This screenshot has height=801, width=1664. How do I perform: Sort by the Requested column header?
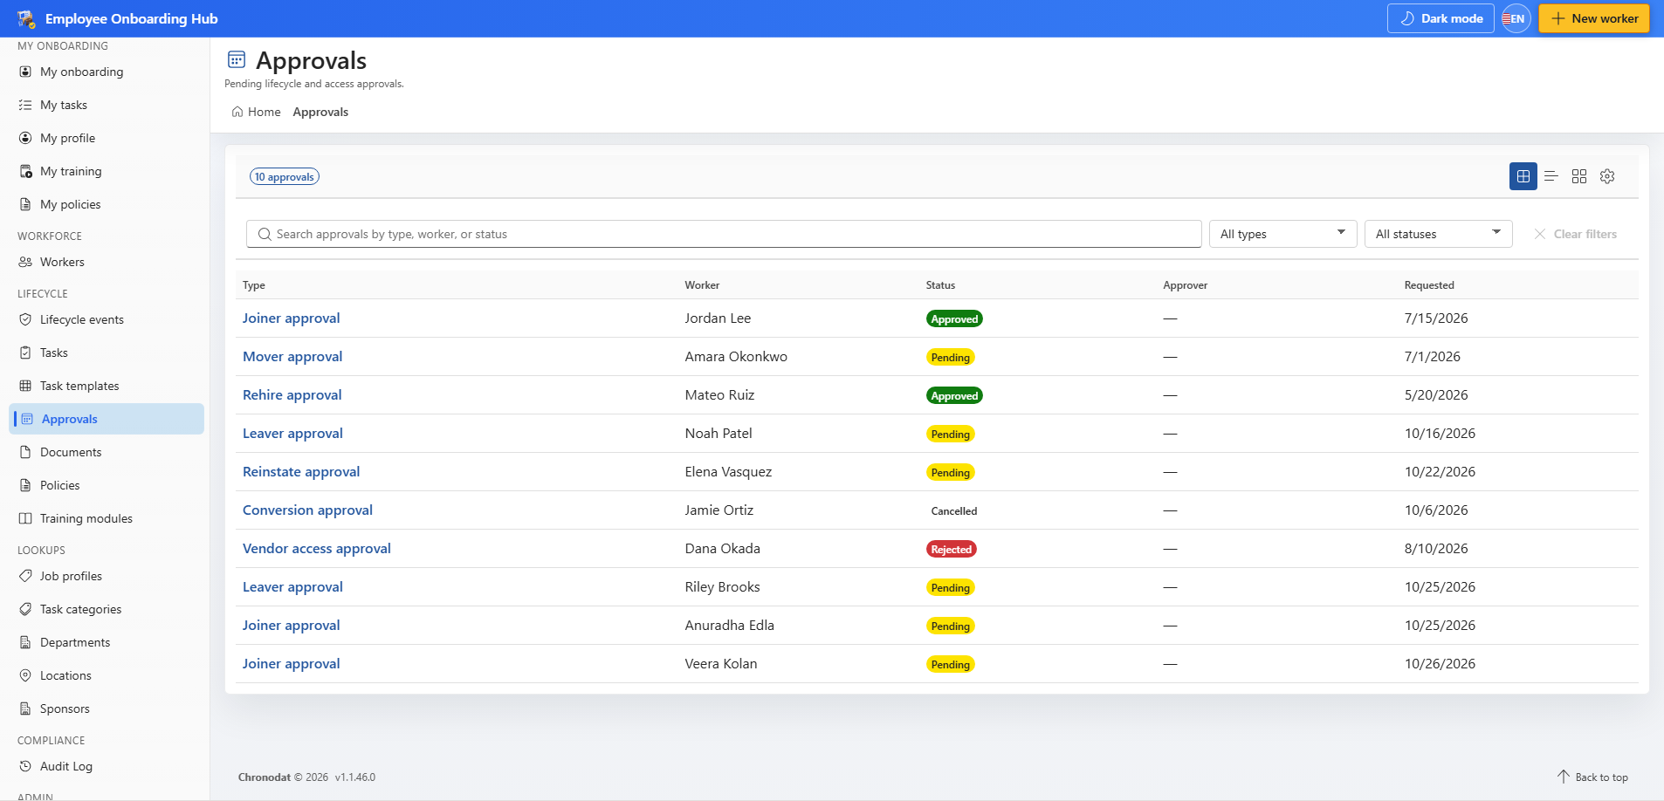tap(1428, 285)
